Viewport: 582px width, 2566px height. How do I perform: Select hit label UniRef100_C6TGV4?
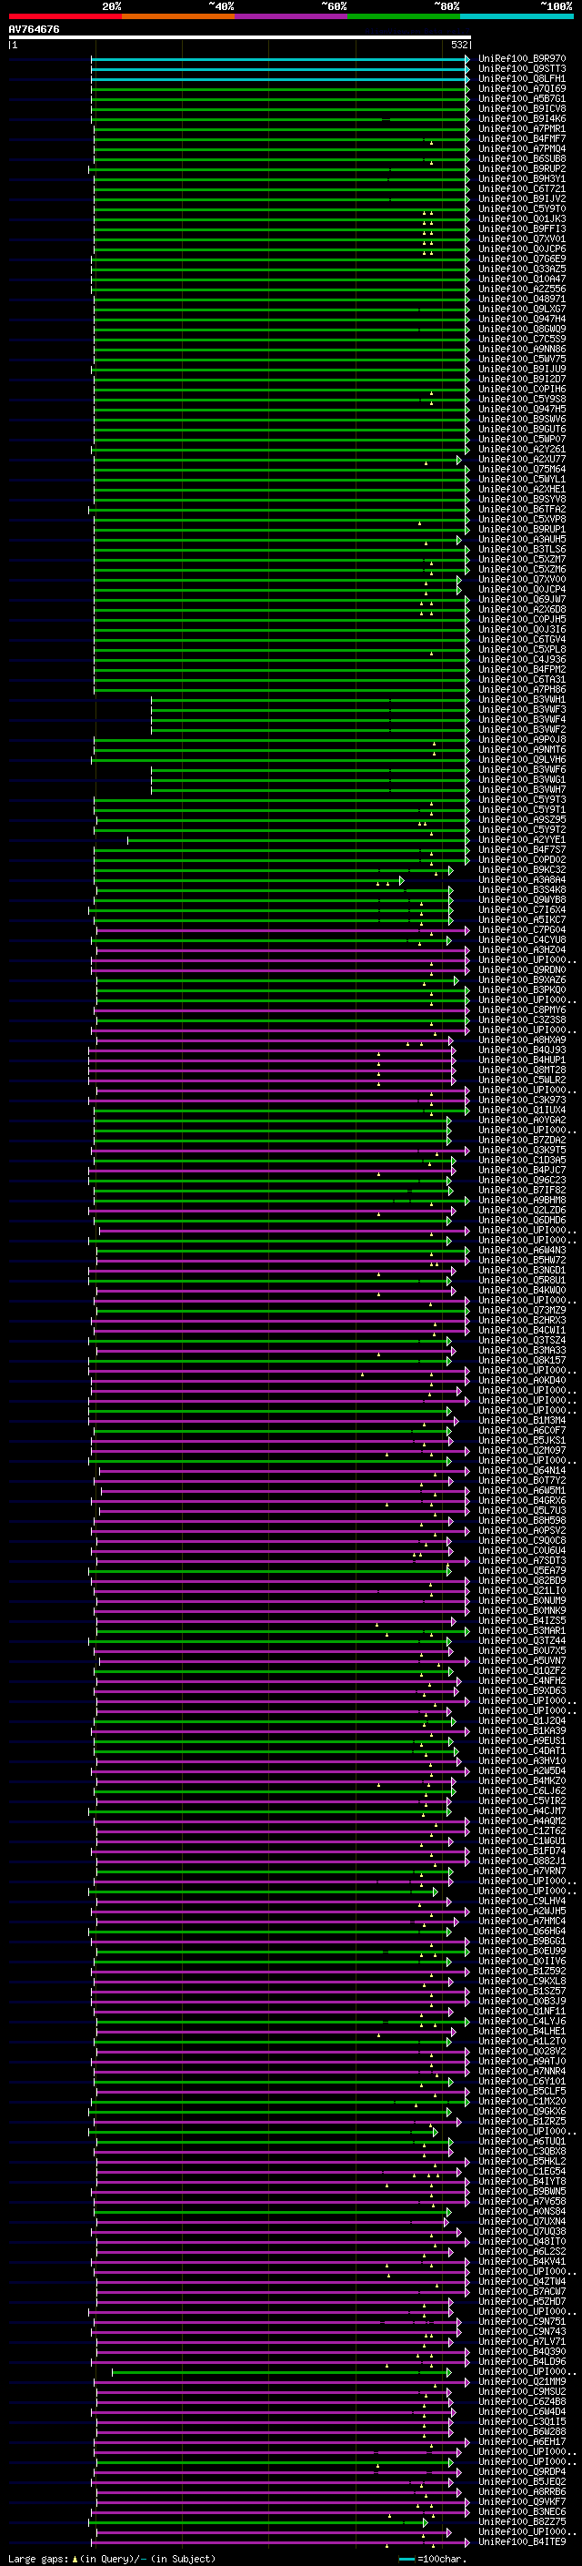click(522, 640)
